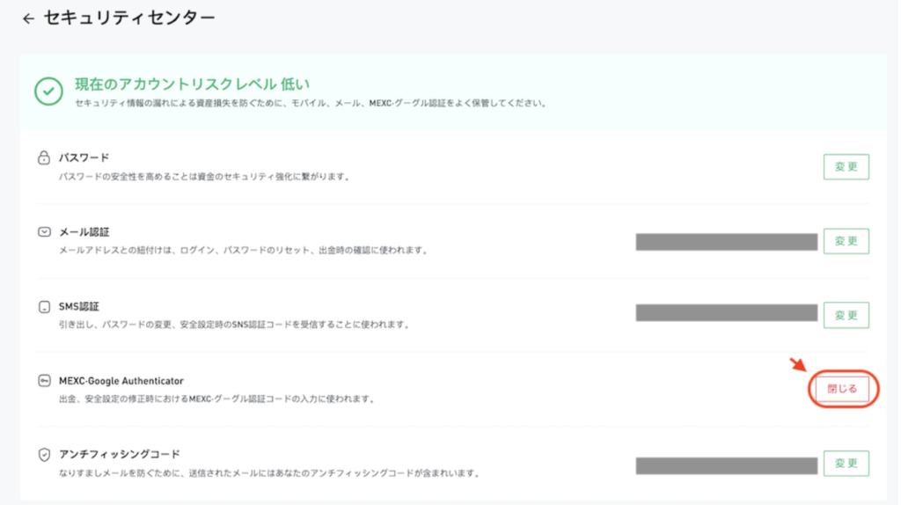901x505 pixels.
Task: Click the 出金、安全設定の修正時 description text
Action: pyautogui.click(x=217, y=399)
